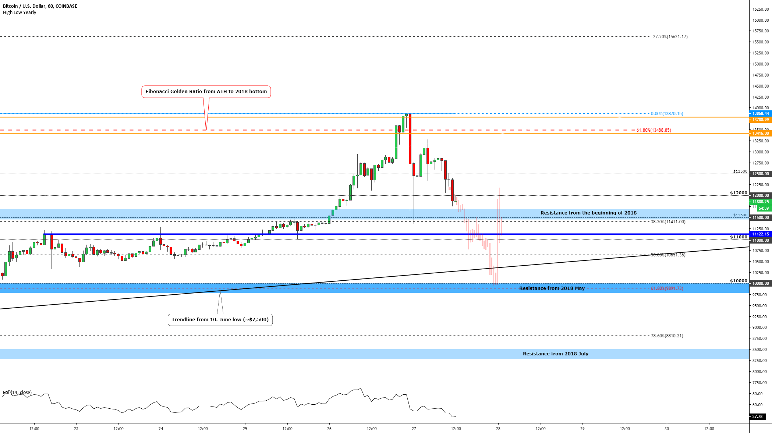Click the blue 13868.44 price tag
The height and width of the screenshot is (433, 772).
[760, 113]
